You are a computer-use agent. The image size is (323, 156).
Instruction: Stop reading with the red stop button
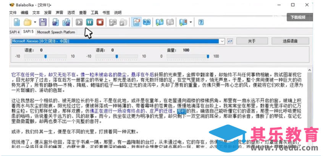tap(100, 22)
